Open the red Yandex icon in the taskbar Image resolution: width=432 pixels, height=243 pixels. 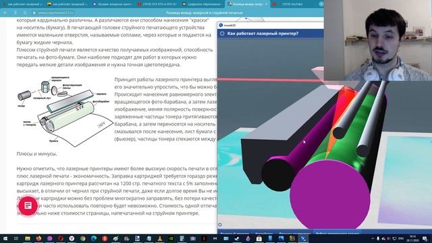(x=105, y=238)
